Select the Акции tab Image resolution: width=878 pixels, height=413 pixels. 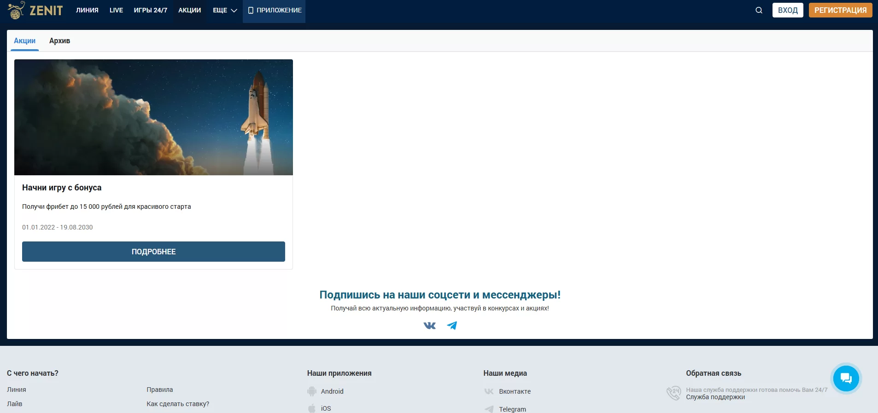click(x=24, y=41)
